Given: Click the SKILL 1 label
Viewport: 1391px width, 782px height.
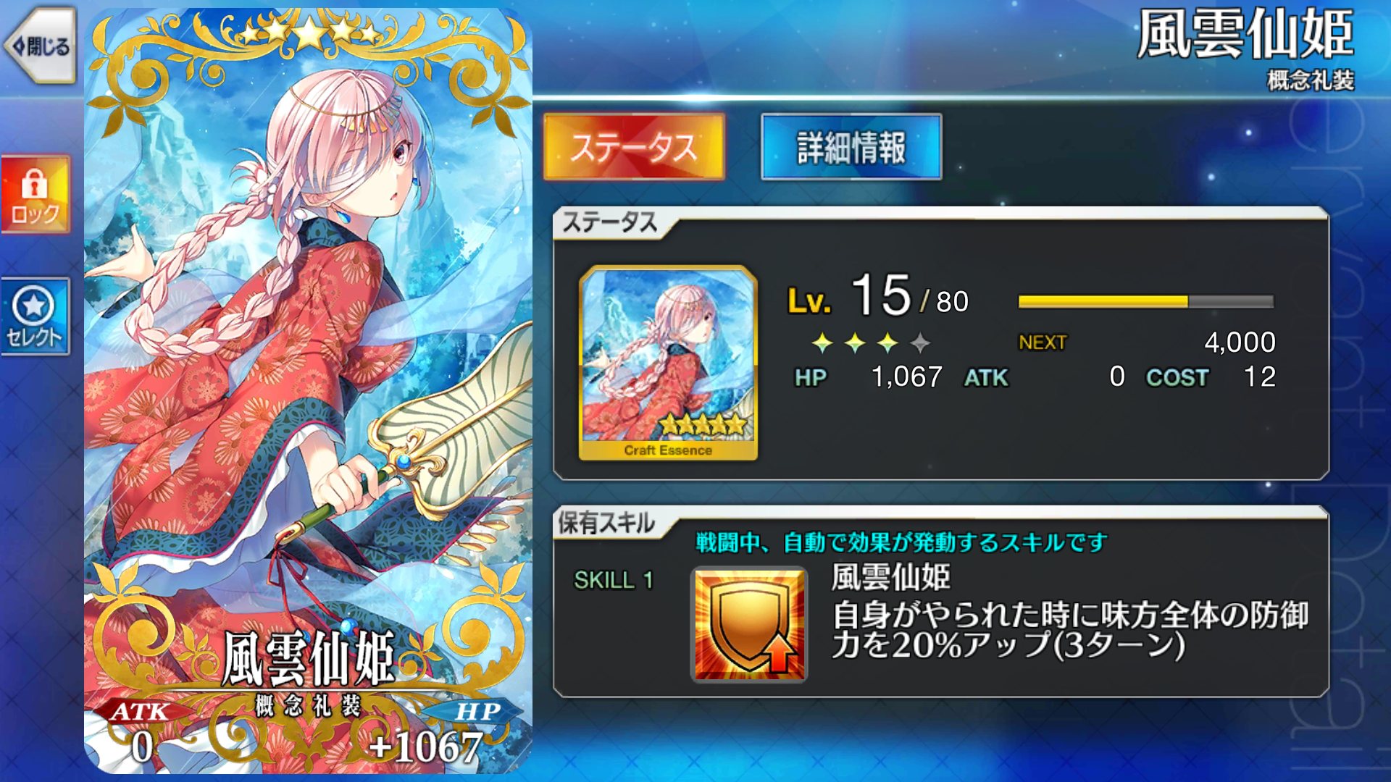Looking at the screenshot, I should point(614,580).
